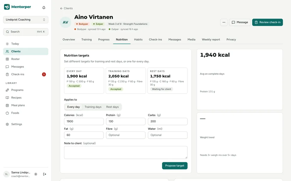The width and height of the screenshot is (291, 181).
Task: Click Week 3 of 8 Strength Foundations text
Action: tap(128, 24)
